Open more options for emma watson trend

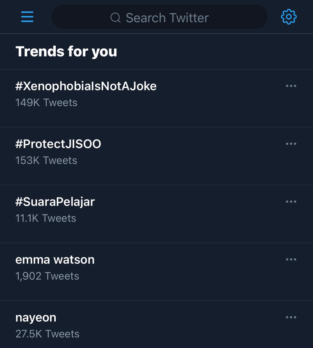pyautogui.click(x=291, y=259)
